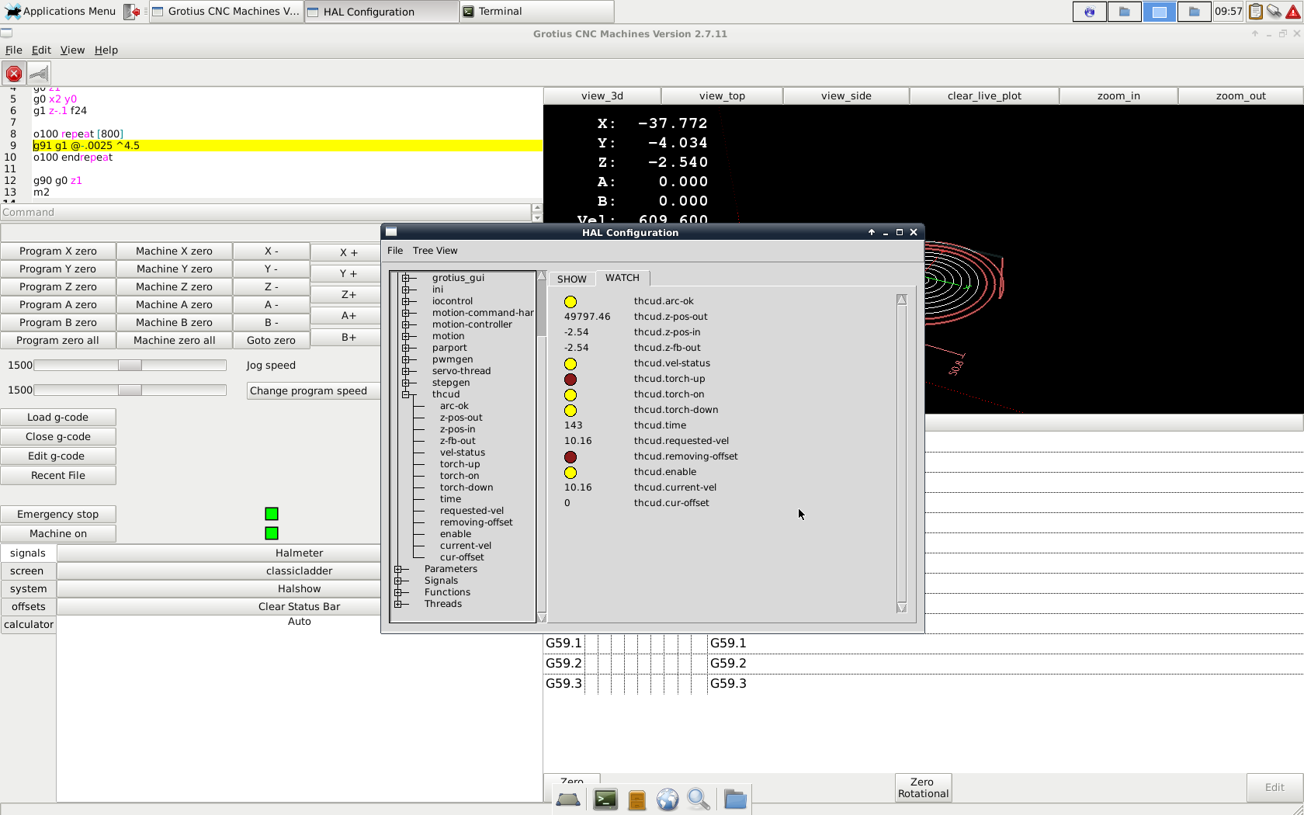Click the thcud.arc-ok yellow indicator
This screenshot has width=1304, height=815.
(x=570, y=302)
